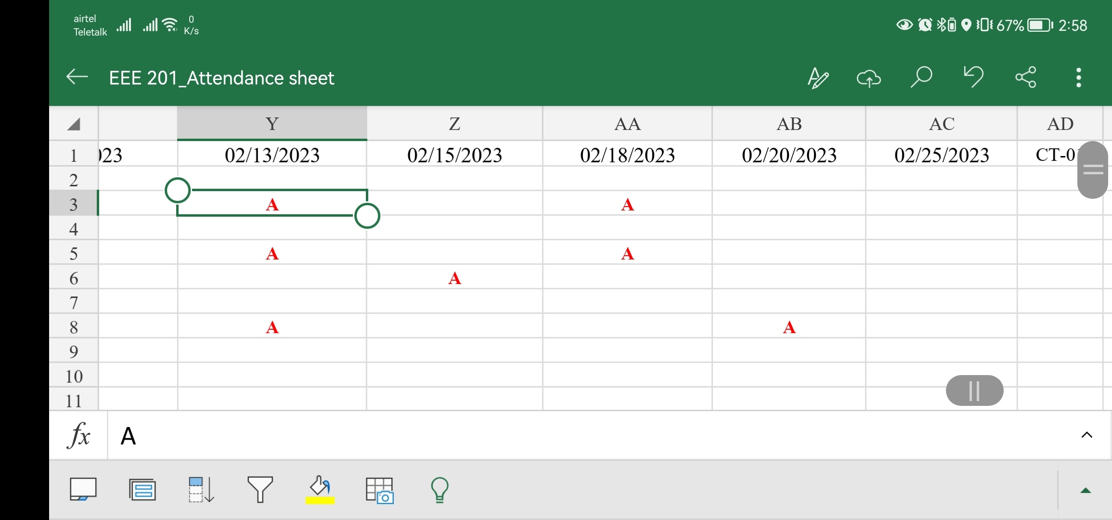Tap the share icon
This screenshot has height=520, width=1112.
(1026, 77)
